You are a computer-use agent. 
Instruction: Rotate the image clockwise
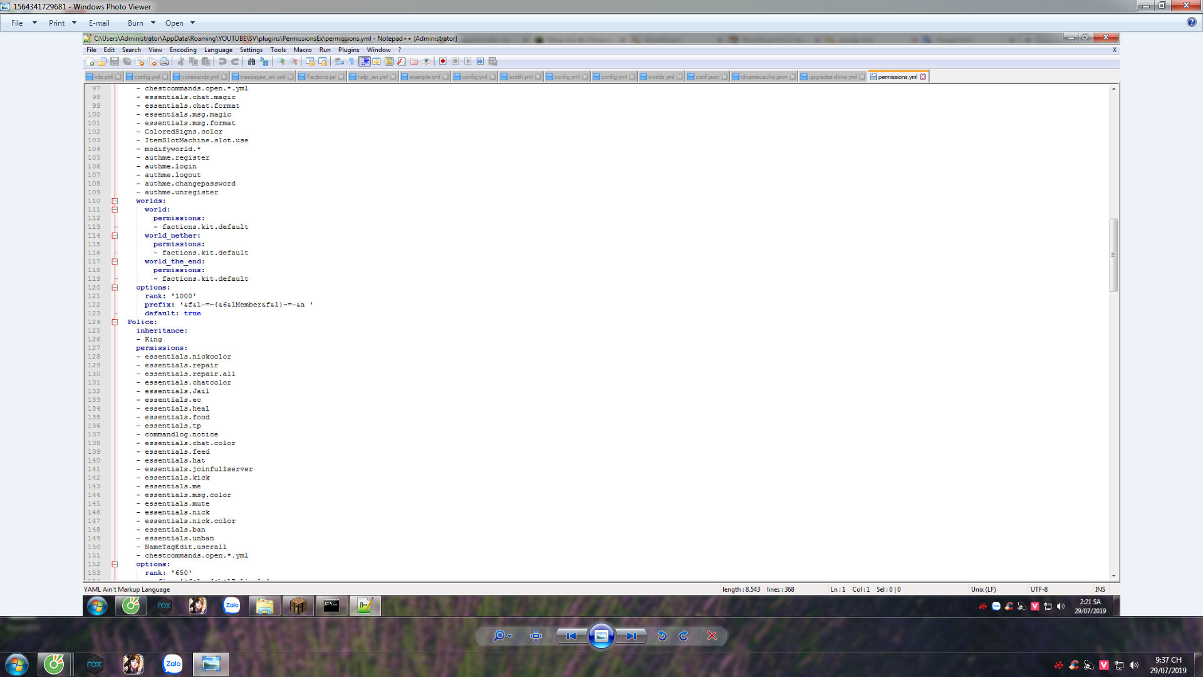tap(684, 636)
